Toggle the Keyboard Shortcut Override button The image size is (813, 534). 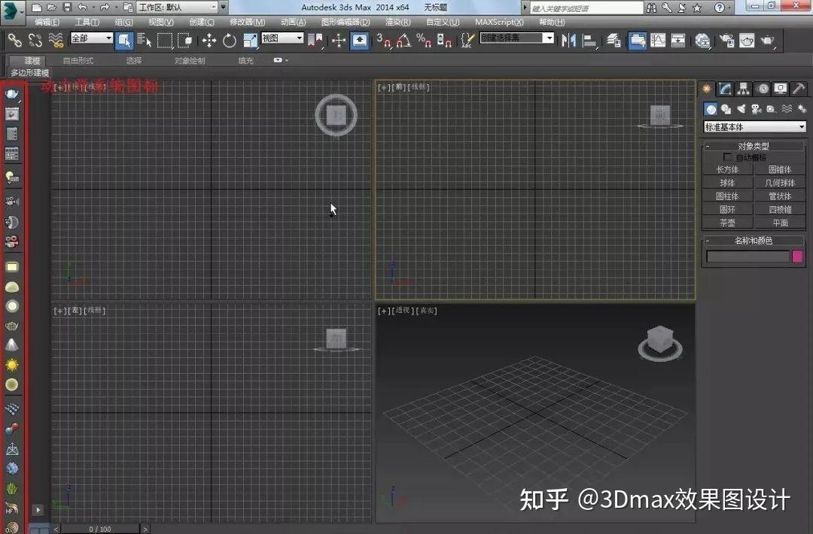click(360, 41)
